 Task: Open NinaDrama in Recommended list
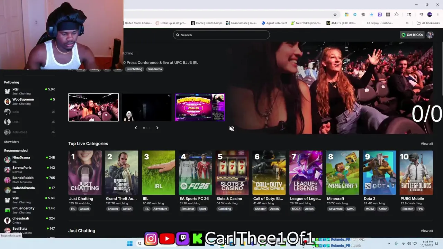click(x=29, y=159)
